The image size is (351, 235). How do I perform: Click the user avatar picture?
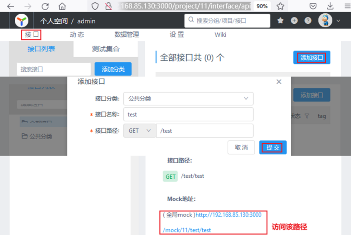coord(325,20)
